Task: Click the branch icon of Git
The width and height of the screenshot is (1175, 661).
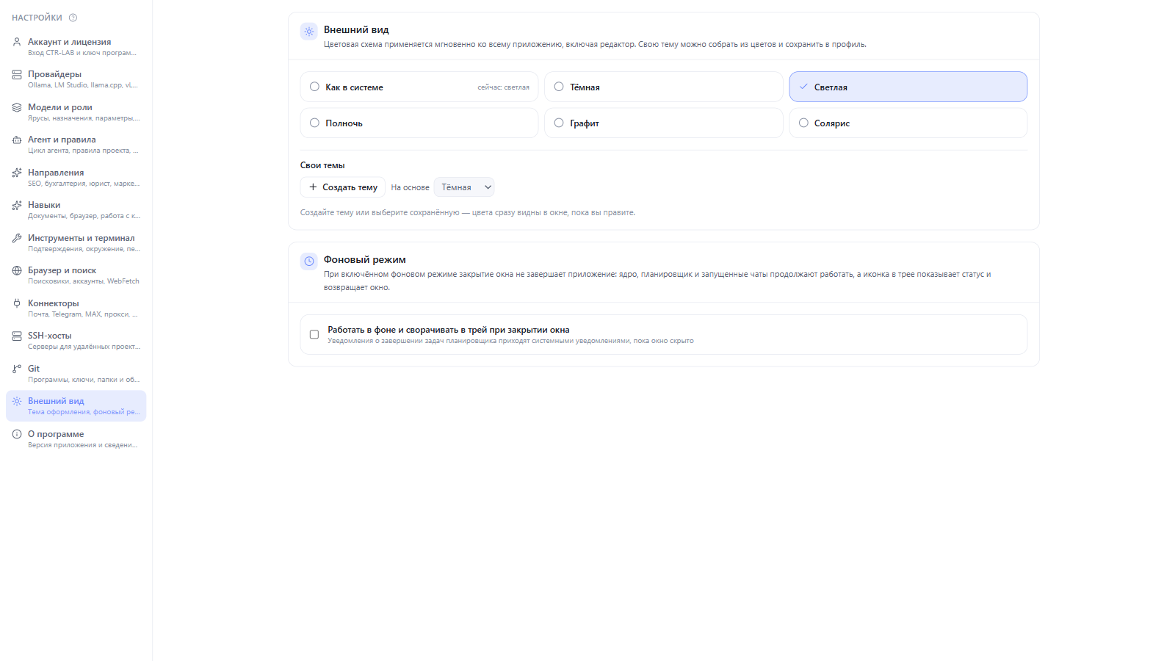Action: click(17, 369)
